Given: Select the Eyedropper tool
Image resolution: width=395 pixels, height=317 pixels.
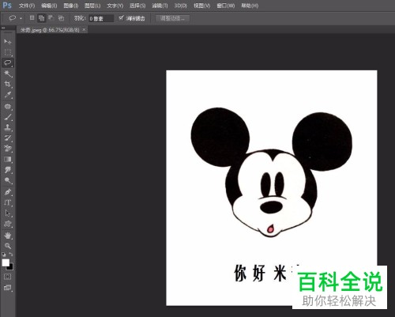Looking at the screenshot, I should coord(8,95).
